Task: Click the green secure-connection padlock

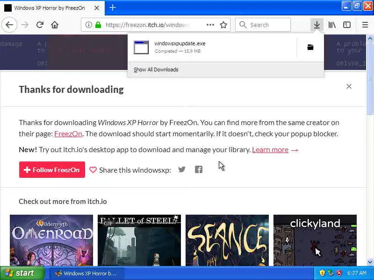Action: pos(98,25)
